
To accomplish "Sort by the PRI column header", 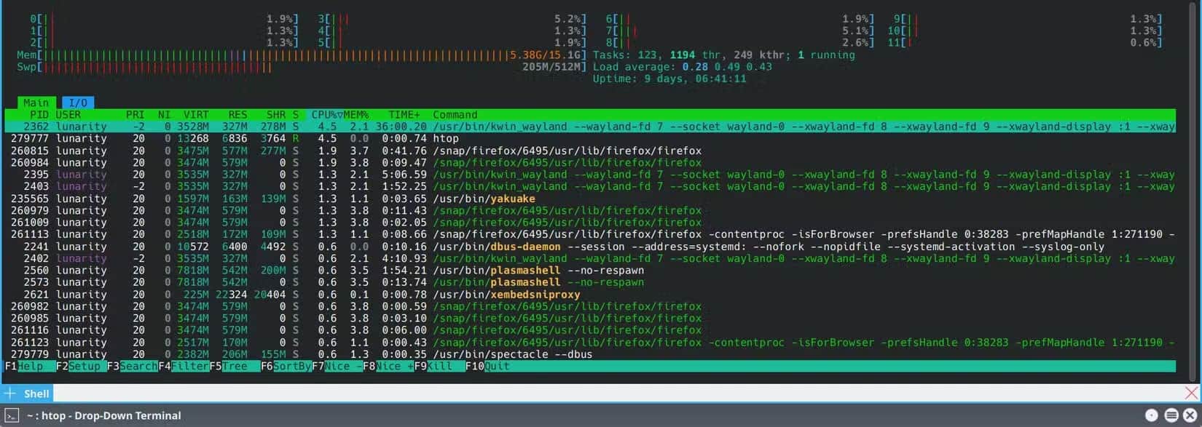I will 135,114.
